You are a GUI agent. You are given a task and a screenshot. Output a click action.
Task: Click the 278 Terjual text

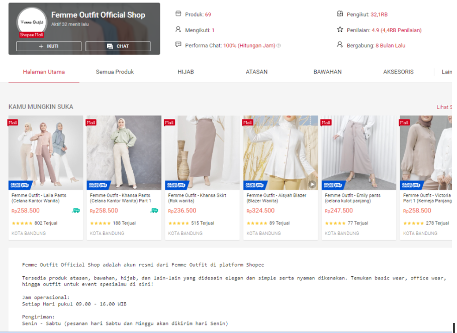[437, 224]
